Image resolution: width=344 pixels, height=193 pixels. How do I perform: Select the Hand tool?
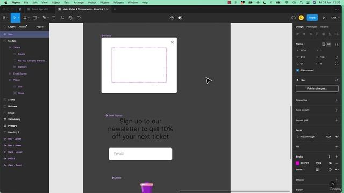(70, 18)
